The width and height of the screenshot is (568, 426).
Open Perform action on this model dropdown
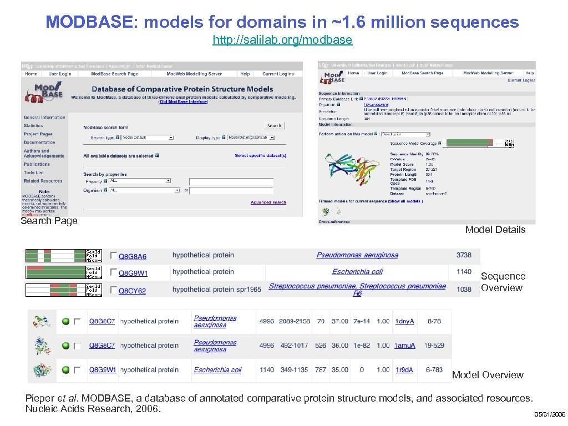click(x=405, y=134)
